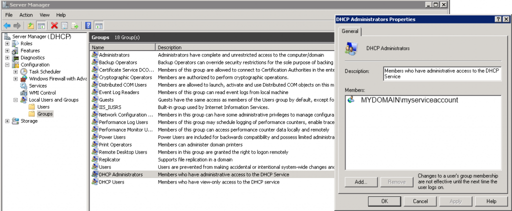
Task: Expand the Task Scheduler node
Action: tap(15, 71)
